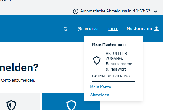Click the globe language icon
Screen dimensions: 190x110
80,29
